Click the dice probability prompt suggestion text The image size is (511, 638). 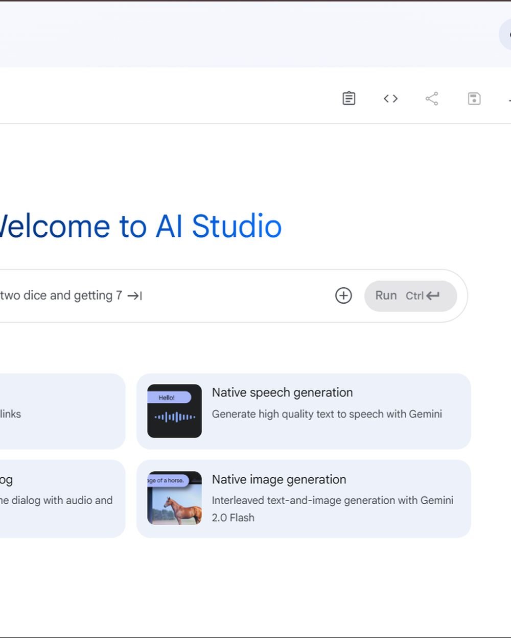pyautogui.click(x=61, y=296)
